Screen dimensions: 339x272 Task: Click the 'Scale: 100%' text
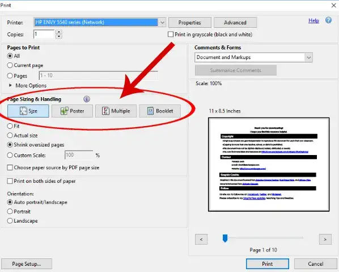209,83
